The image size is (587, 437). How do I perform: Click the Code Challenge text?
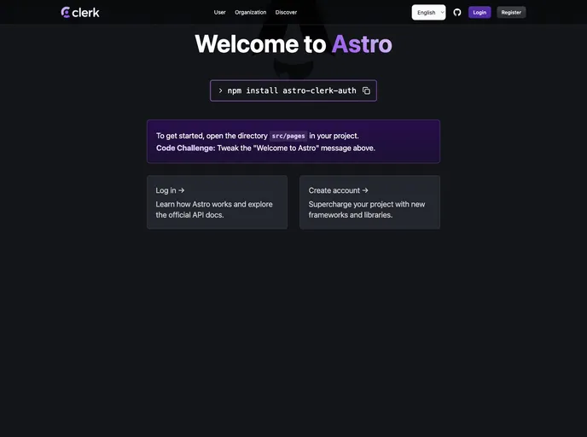coord(186,148)
